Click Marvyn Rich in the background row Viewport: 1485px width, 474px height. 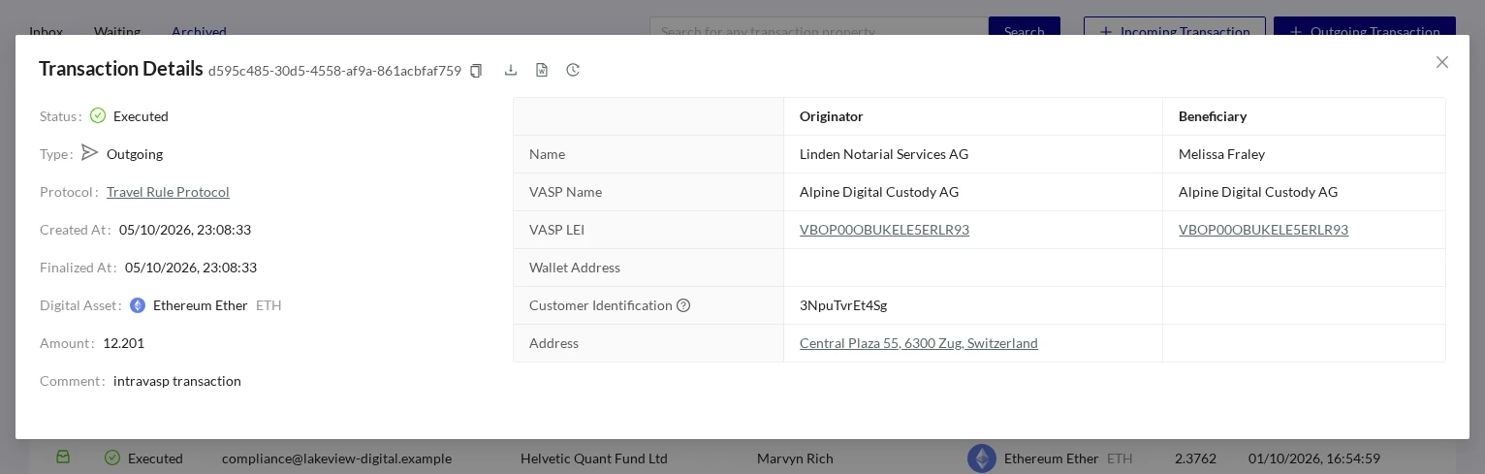(x=795, y=458)
